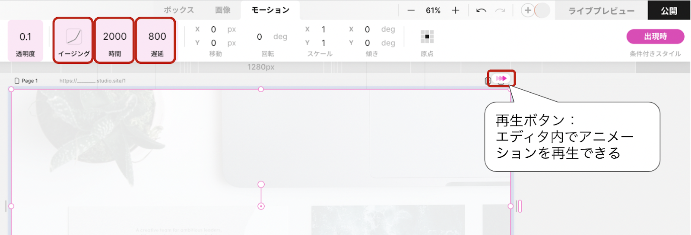This screenshot has height=235, width=691.
Task: Click the add collaborator plus icon
Action: click(x=528, y=10)
